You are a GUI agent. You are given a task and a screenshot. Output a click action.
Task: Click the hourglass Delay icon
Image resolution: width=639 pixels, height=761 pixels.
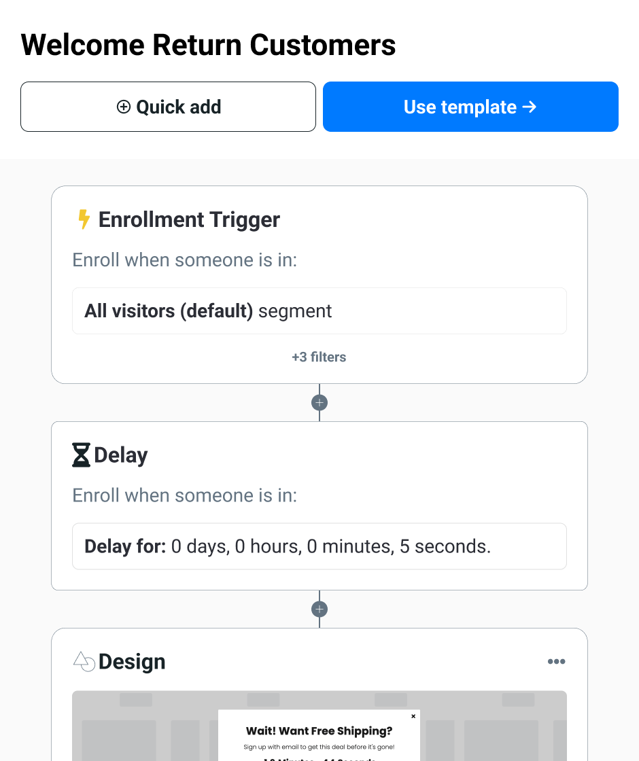pyautogui.click(x=81, y=455)
